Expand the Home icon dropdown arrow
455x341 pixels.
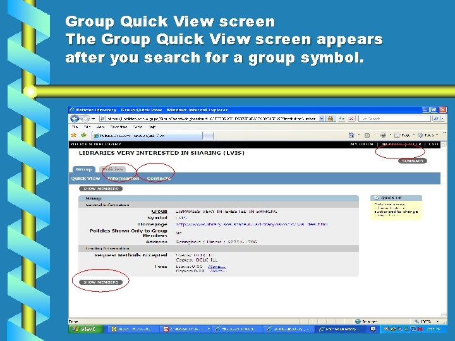point(359,135)
